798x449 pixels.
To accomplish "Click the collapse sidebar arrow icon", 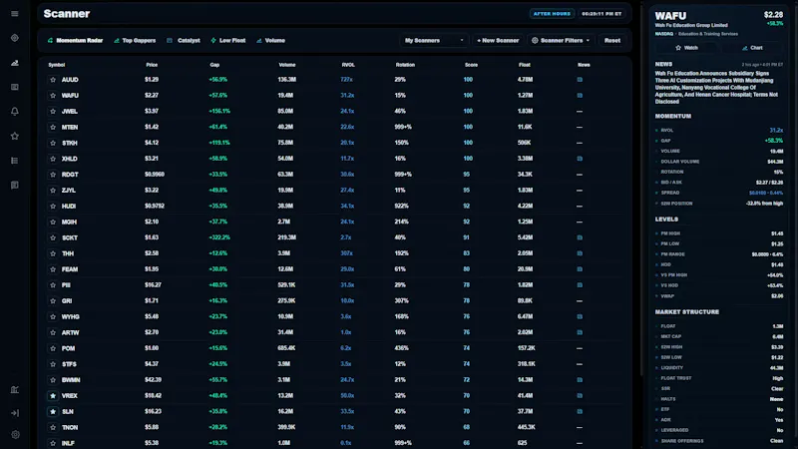I will (x=15, y=413).
